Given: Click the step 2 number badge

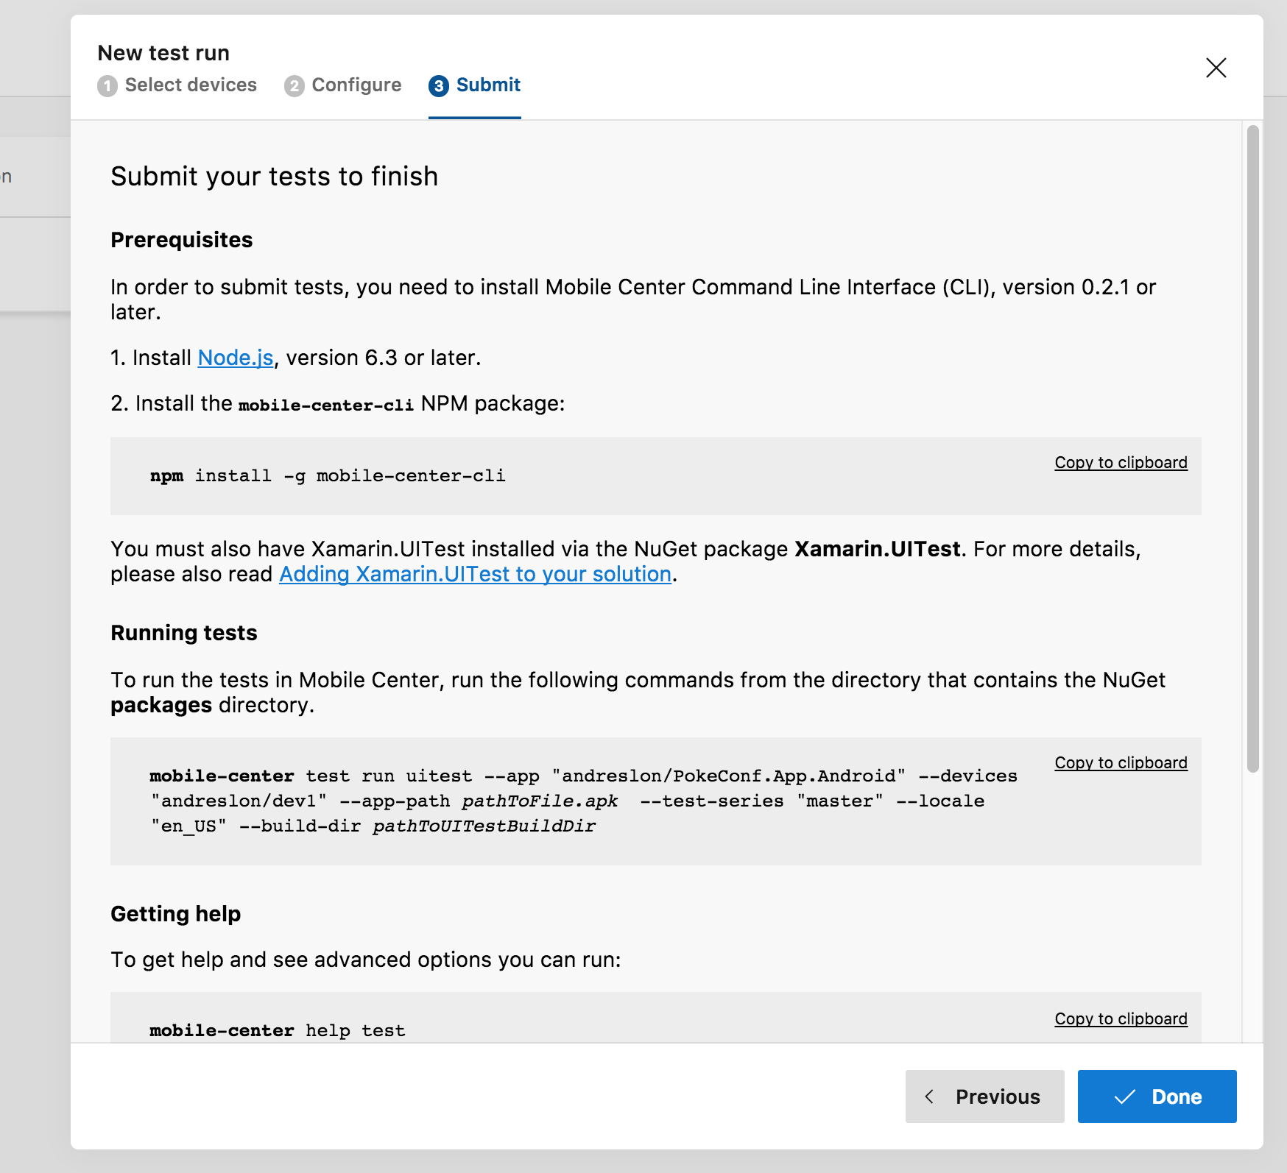Looking at the screenshot, I should (x=295, y=86).
